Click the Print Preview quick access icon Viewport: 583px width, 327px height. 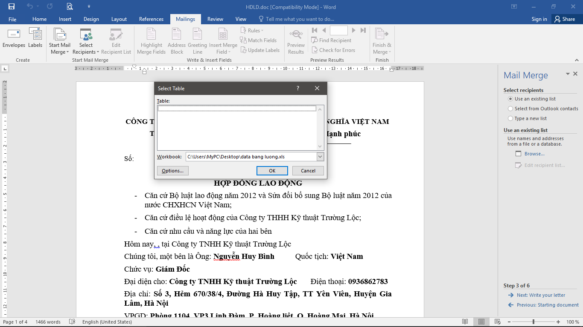point(70,7)
